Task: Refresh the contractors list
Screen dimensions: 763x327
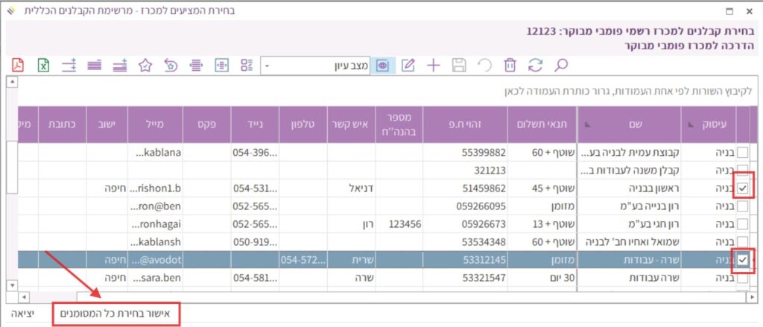Action: tap(535, 65)
